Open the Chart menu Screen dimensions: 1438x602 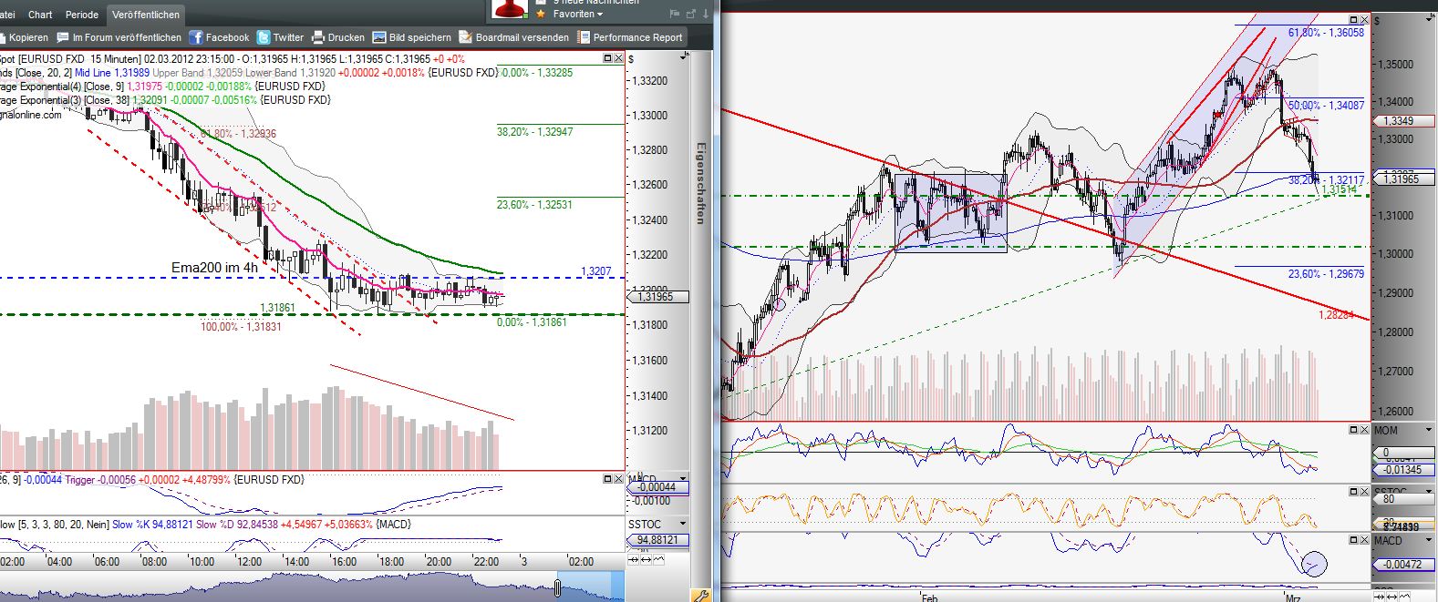coord(40,15)
